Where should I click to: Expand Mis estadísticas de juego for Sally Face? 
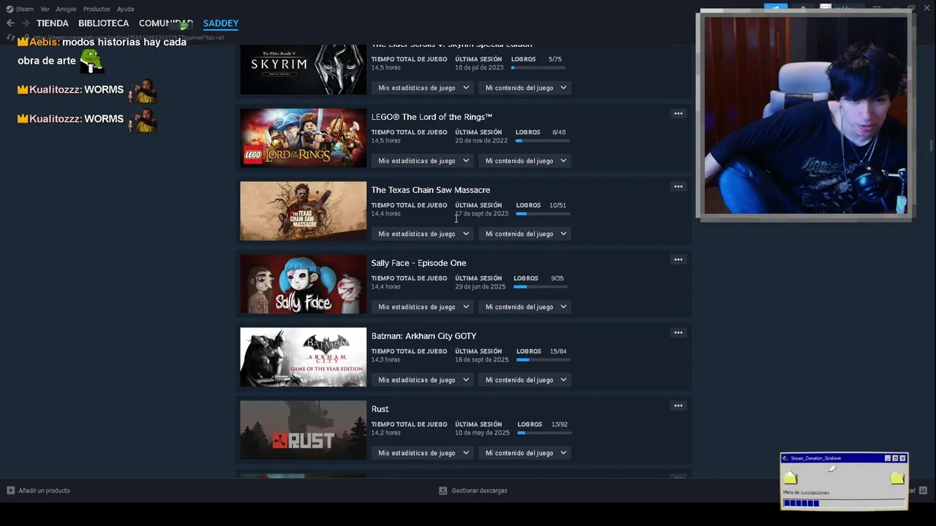click(x=423, y=307)
